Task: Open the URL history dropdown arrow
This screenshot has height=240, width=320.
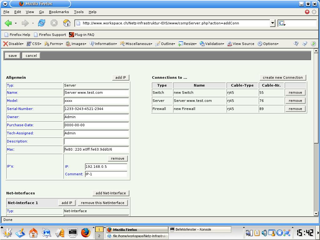Action: (272, 23)
